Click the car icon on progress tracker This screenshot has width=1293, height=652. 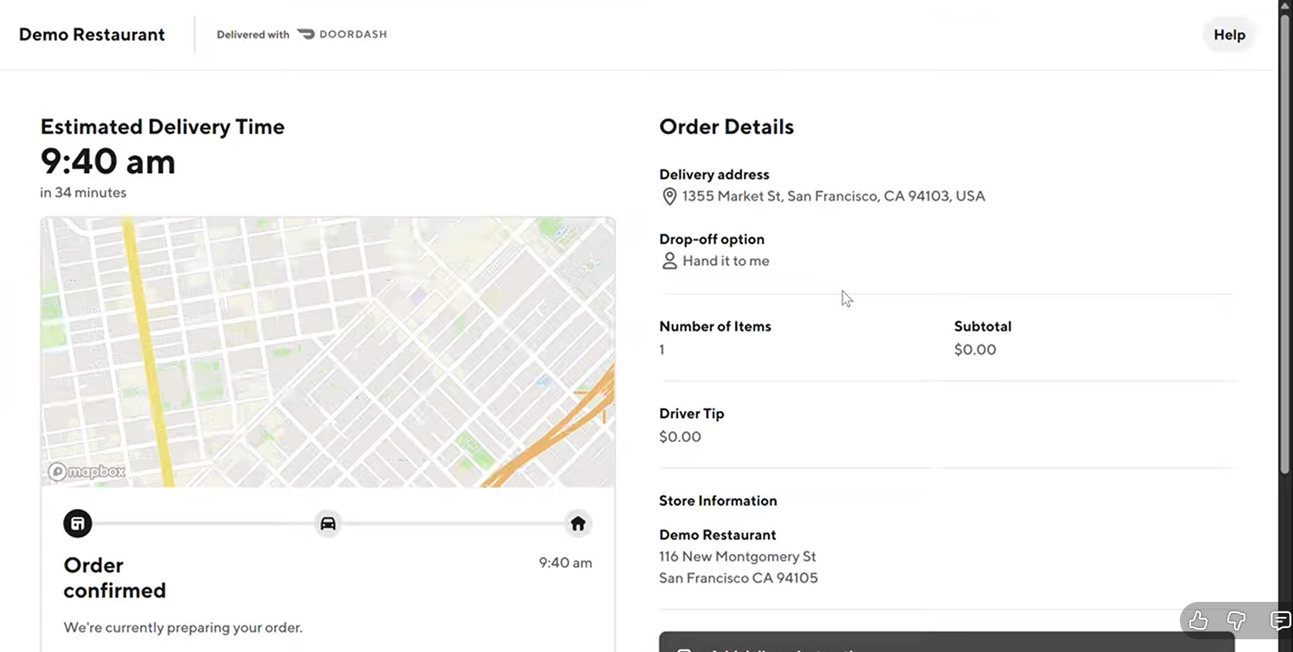328,524
